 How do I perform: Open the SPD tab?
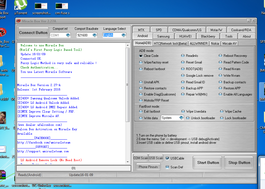pos(159,30)
